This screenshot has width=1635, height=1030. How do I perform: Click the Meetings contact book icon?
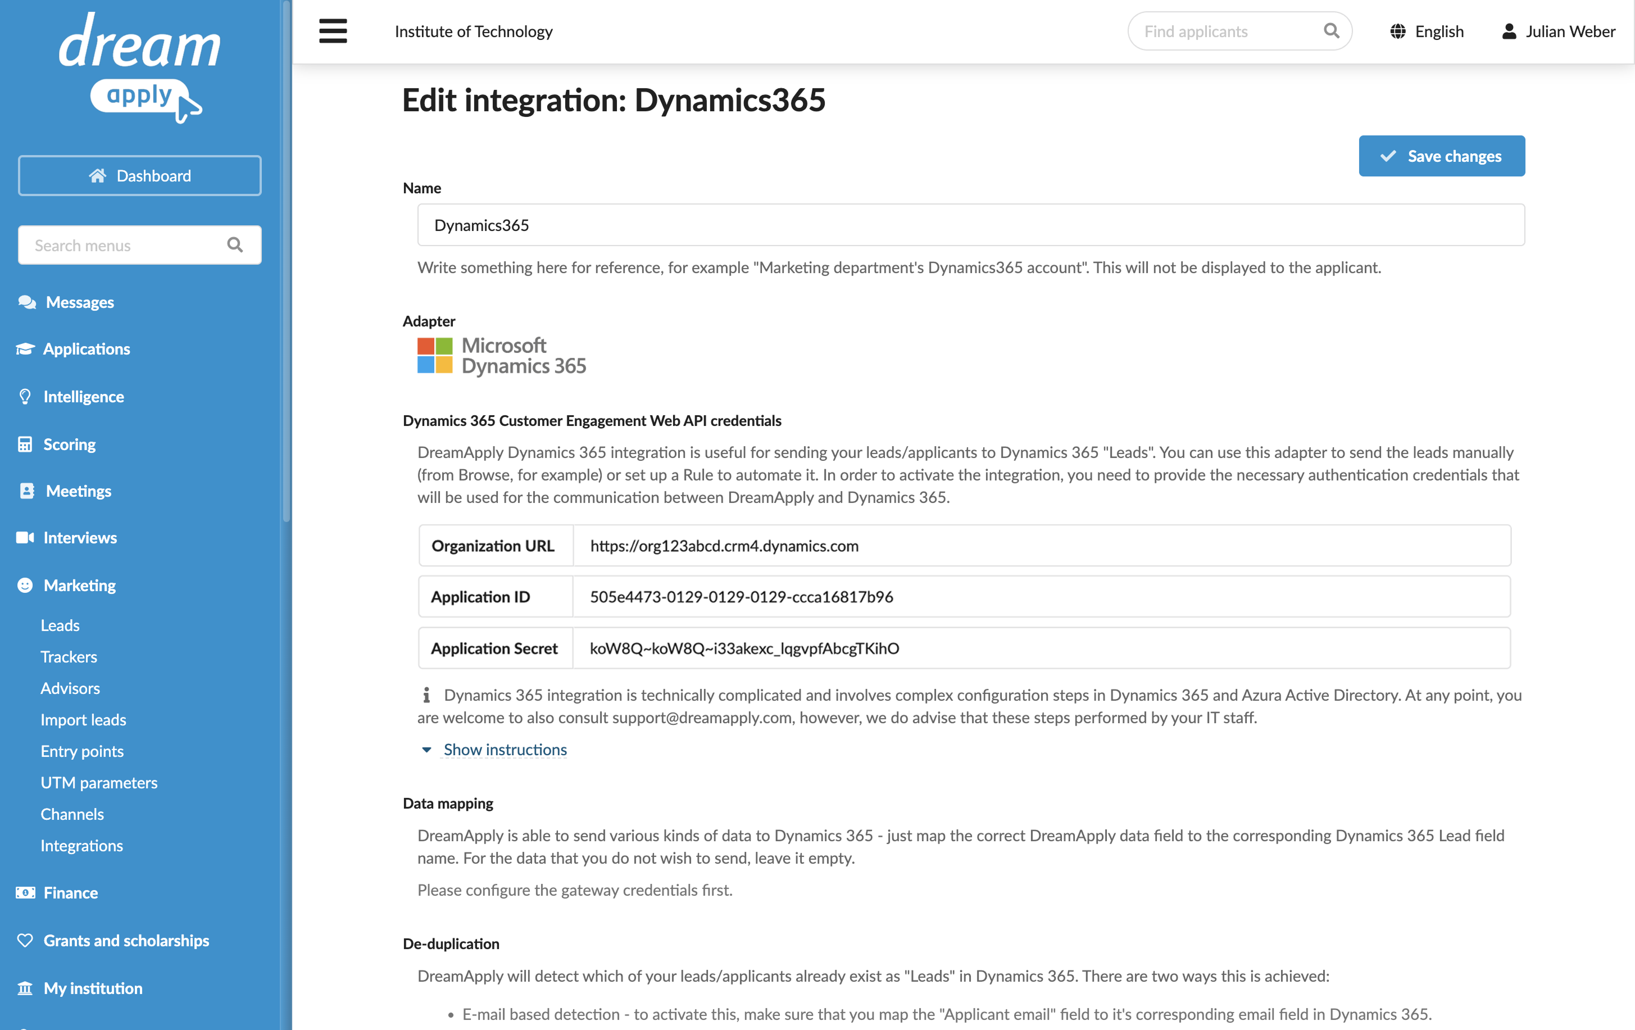point(26,491)
